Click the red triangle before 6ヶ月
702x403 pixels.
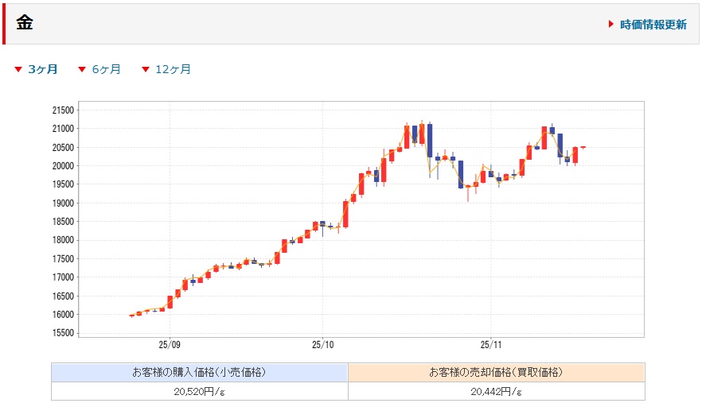tap(81, 70)
